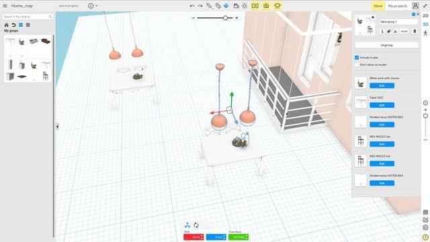The image size is (430, 242).
Task: Duplicate the selected group
Action: pyautogui.click(x=389, y=32)
